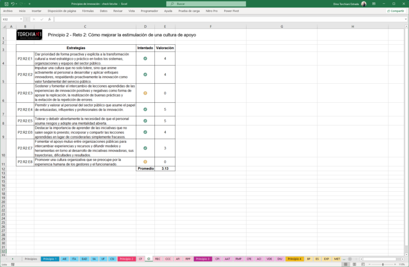Click the green check icon for P2.R2.E6
Screen dimensions: 409x267
click(x=145, y=132)
